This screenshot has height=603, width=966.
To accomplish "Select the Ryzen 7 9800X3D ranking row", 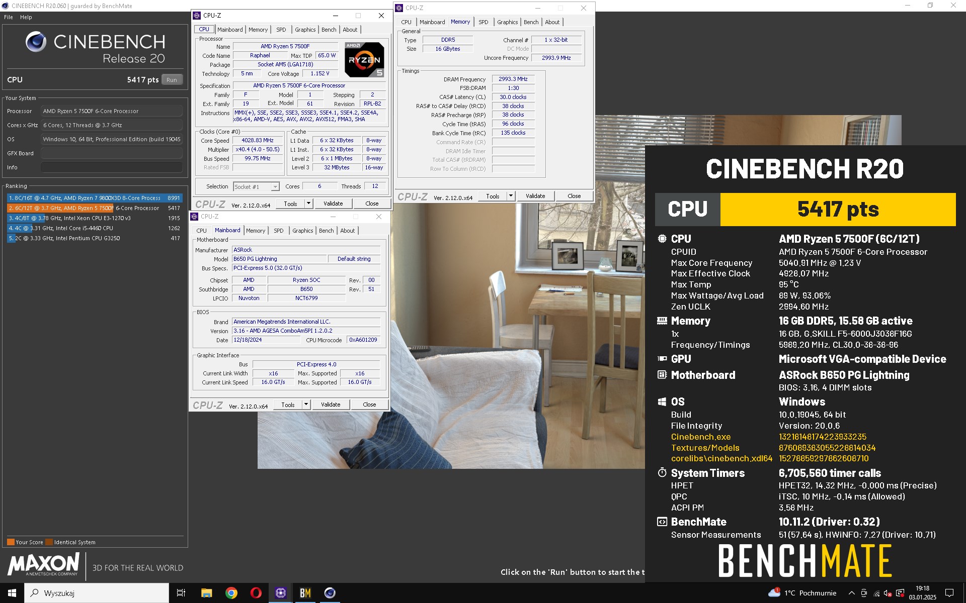I will (95, 198).
